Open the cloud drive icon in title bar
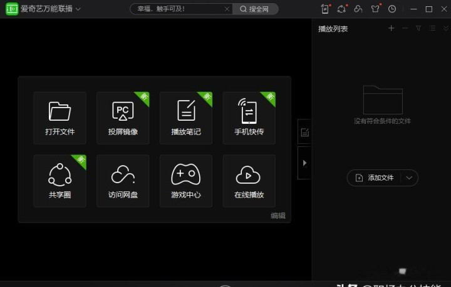This screenshot has width=451, height=287. coord(358,9)
